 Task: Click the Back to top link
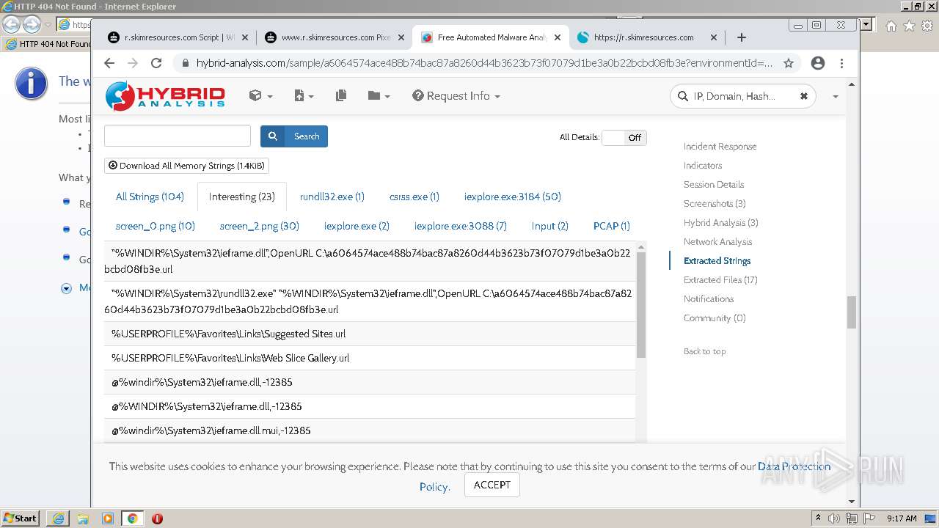[x=704, y=351]
